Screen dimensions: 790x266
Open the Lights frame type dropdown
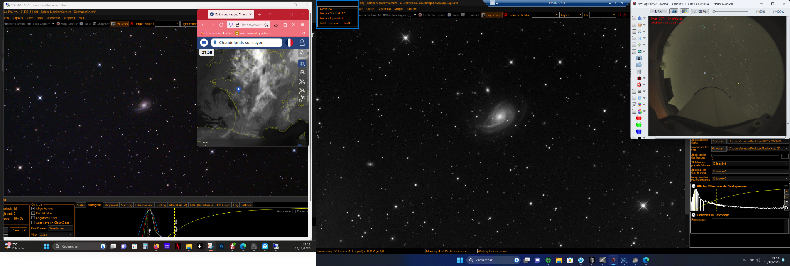(571, 15)
